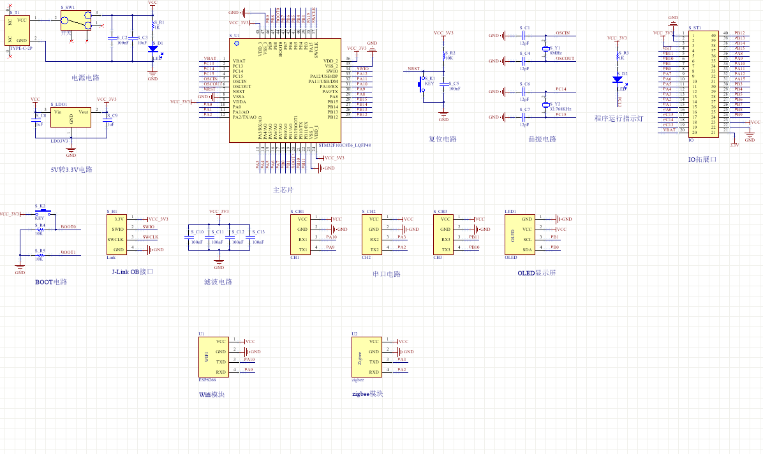Select capacitor S_C7 on PC15 line
The height and width of the screenshot is (454, 763).
coord(523,117)
